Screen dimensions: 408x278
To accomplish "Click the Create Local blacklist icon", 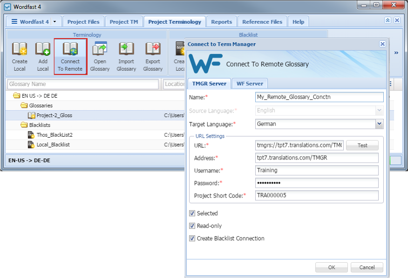I will [x=179, y=49].
